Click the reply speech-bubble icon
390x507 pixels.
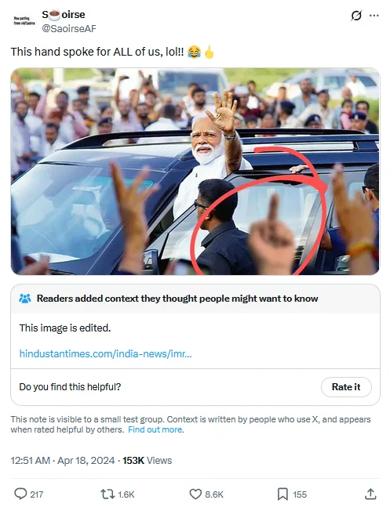pos(20,494)
